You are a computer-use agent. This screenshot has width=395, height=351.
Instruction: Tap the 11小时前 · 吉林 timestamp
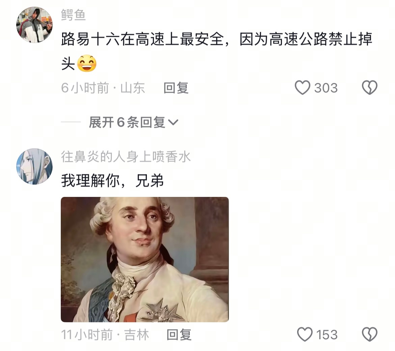[105, 334]
